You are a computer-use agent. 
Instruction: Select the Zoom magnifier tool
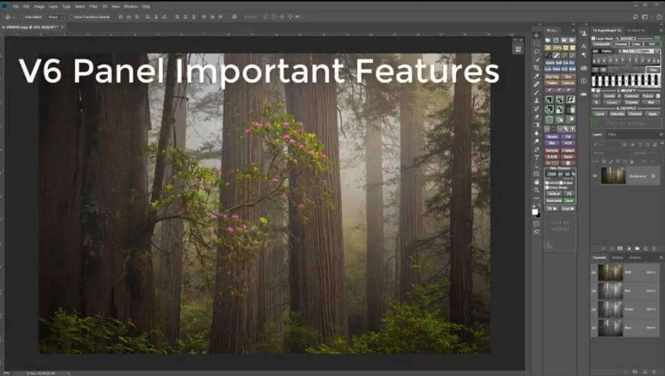point(537,189)
